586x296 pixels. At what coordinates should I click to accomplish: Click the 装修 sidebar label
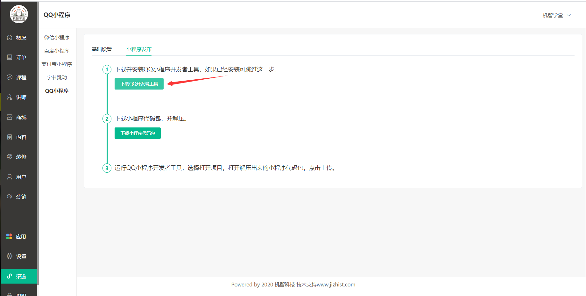[21, 157]
